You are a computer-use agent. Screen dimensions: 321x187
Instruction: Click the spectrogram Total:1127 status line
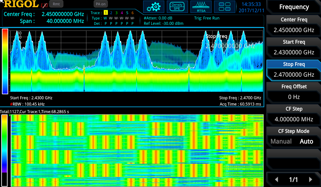pos(34,112)
